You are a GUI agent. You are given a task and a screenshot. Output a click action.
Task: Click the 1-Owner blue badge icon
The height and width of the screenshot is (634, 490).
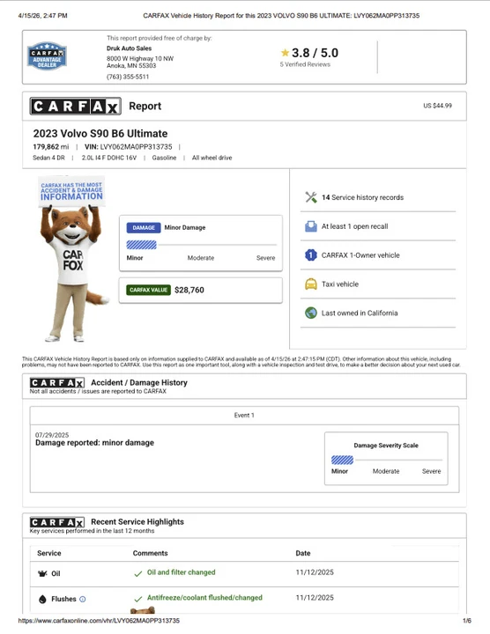pyautogui.click(x=311, y=255)
